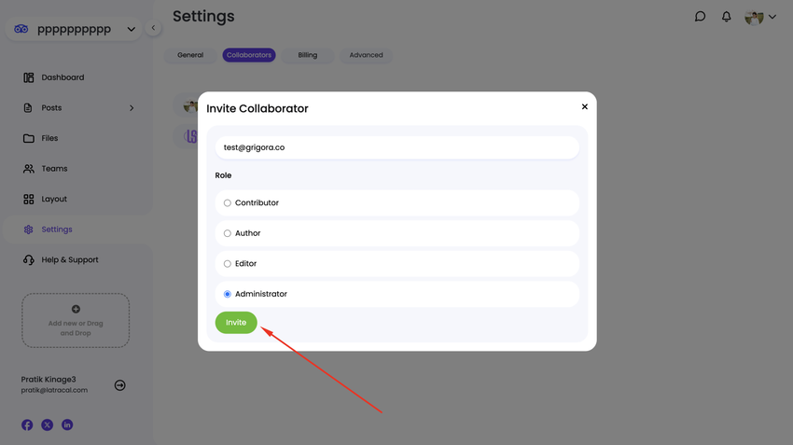Select the Contributor role

click(x=228, y=203)
